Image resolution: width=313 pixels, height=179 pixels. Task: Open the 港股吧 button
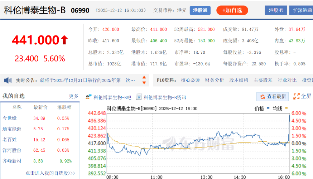point(276,10)
